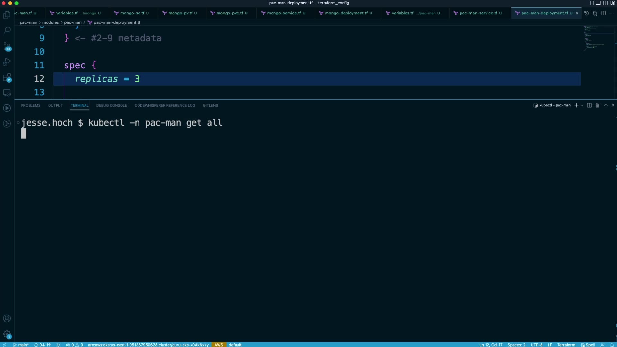617x347 pixels.
Task: Split the editor to the right
Action: coord(604,13)
